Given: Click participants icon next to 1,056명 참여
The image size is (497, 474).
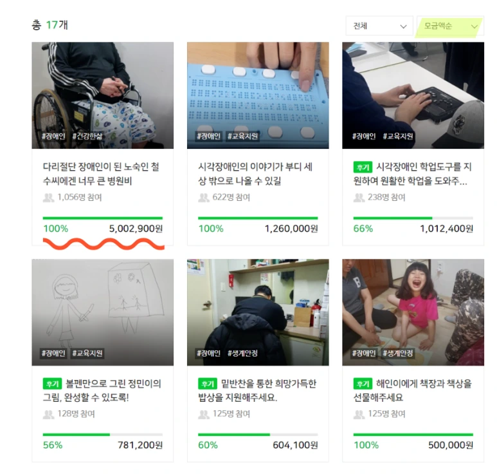Looking at the screenshot, I should point(48,198).
